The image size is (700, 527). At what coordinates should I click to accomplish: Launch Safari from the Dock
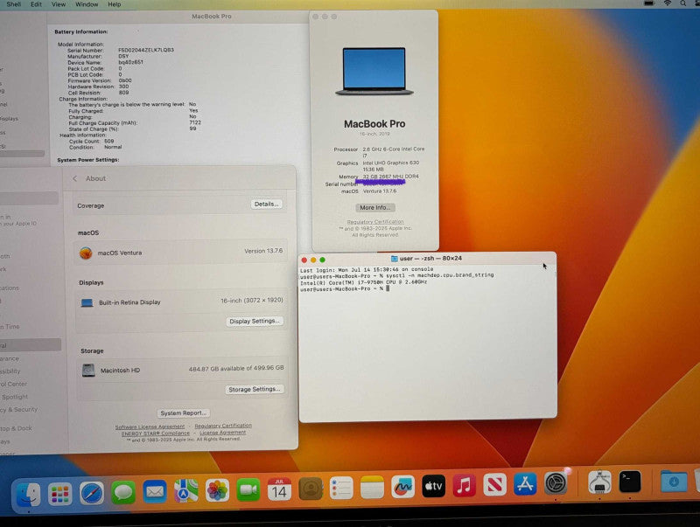tap(92, 493)
